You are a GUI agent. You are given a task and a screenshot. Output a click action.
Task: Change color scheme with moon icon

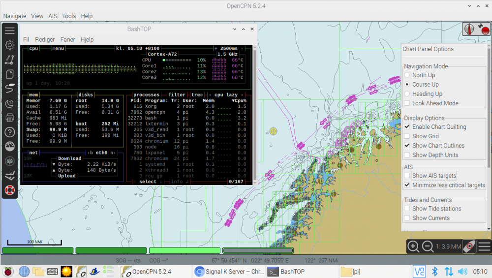(10, 103)
